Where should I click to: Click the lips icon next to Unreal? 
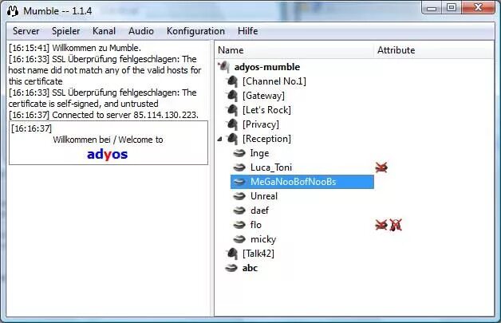click(239, 196)
